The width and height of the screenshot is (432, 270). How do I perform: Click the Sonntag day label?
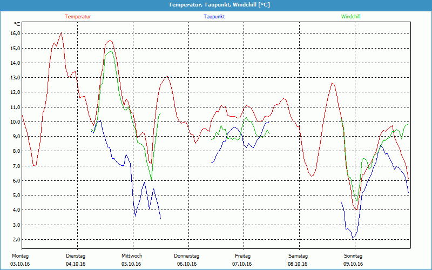point(353,256)
